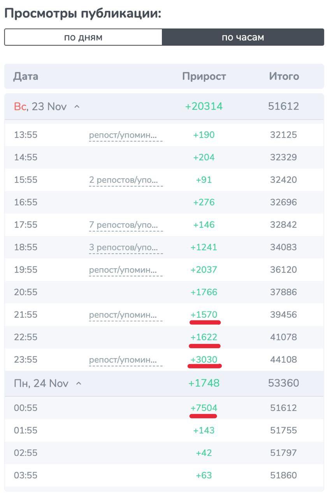This screenshot has width=332, height=499.
Task: Click the Вс, 23 Nov date row header
Action: (x=40, y=106)
